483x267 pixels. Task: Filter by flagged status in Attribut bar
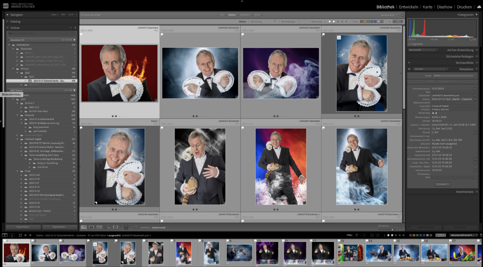point(266,22)
